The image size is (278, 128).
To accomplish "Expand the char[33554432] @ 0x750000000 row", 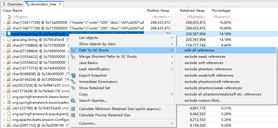I will [4, 57].
